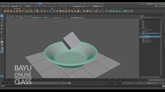Toggle select-by-object-type mode

coord(28,6)
